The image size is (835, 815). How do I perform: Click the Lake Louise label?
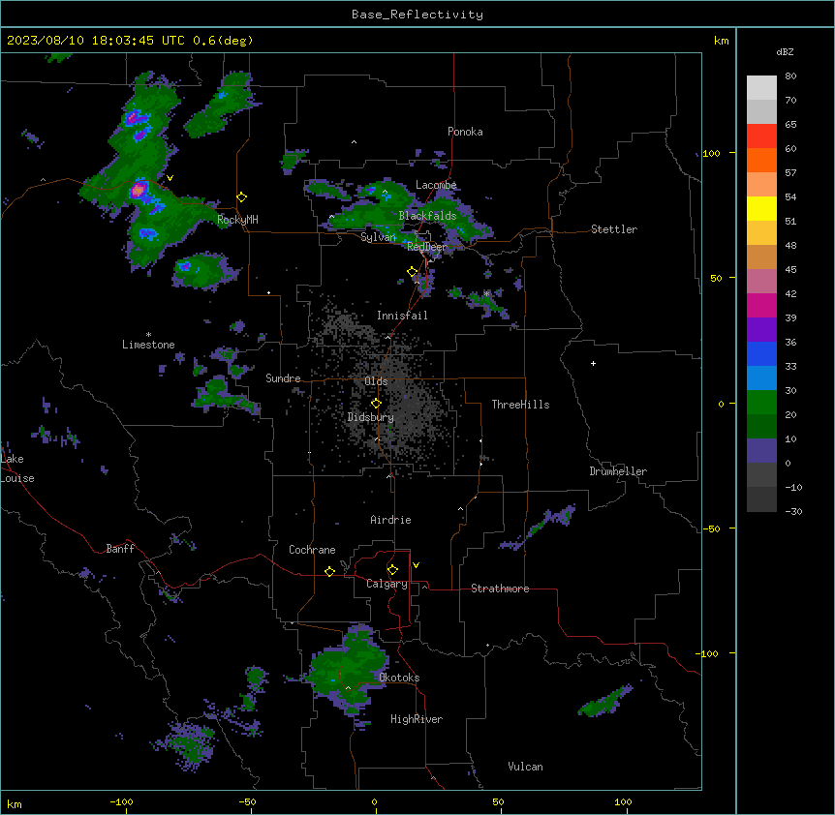(x=17, y=468)
